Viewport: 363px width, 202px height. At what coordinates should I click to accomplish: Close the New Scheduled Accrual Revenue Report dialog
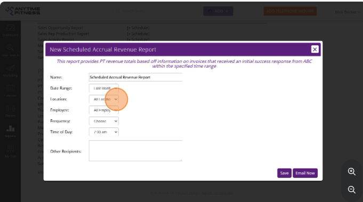[x=314, y=49]
